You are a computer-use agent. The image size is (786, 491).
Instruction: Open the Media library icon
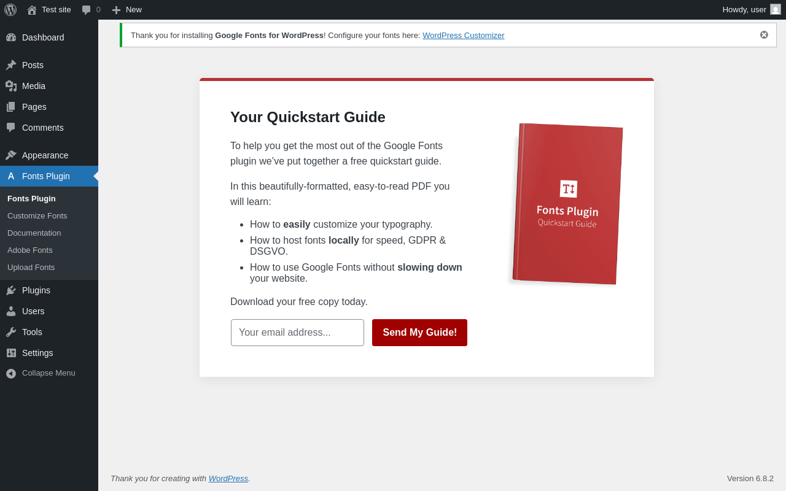(11, 86)
